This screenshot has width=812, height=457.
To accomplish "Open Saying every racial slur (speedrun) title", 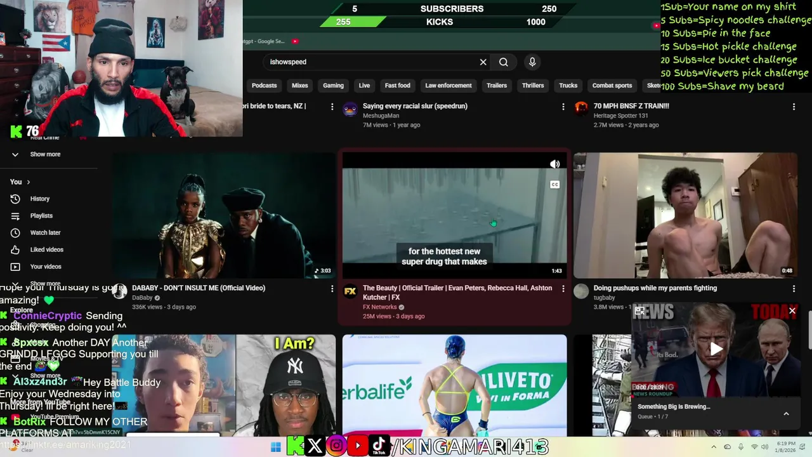I will 415,106.
